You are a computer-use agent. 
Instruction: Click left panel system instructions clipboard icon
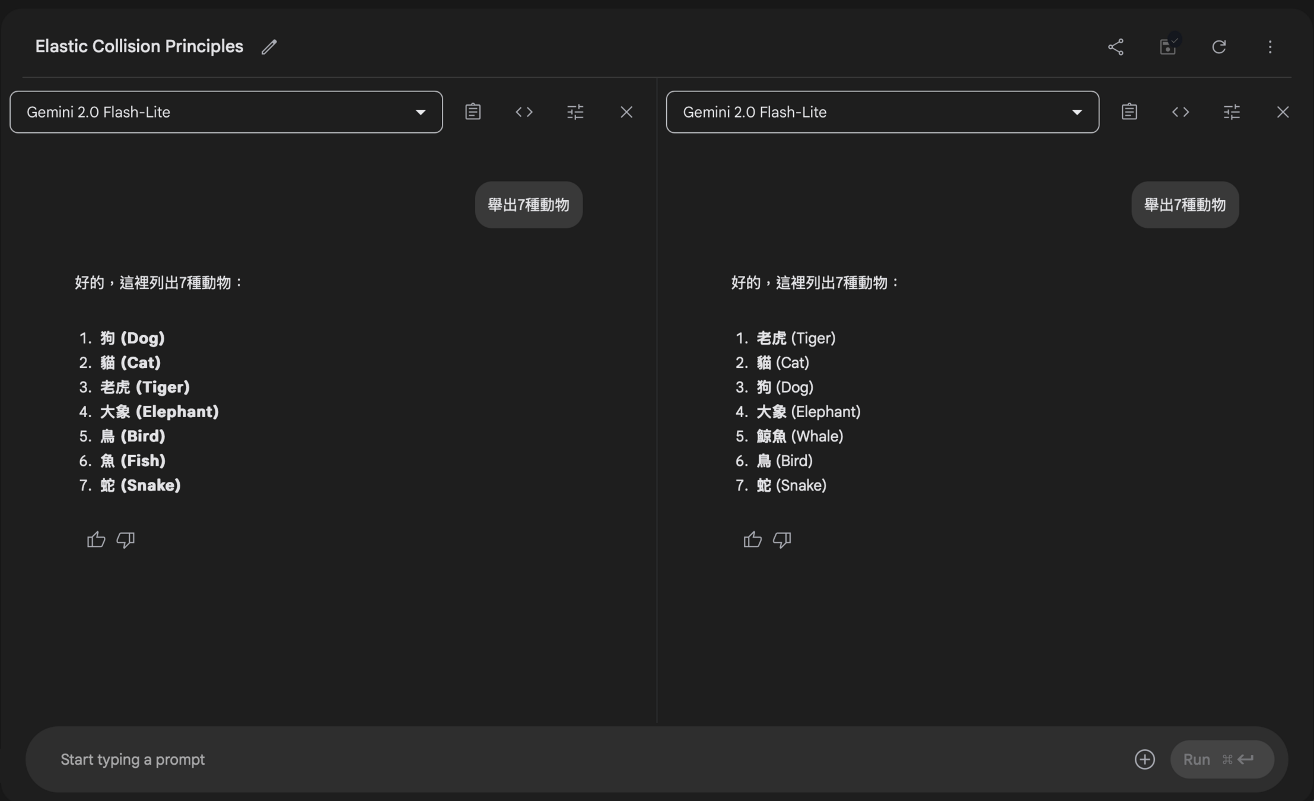point(473,112)
